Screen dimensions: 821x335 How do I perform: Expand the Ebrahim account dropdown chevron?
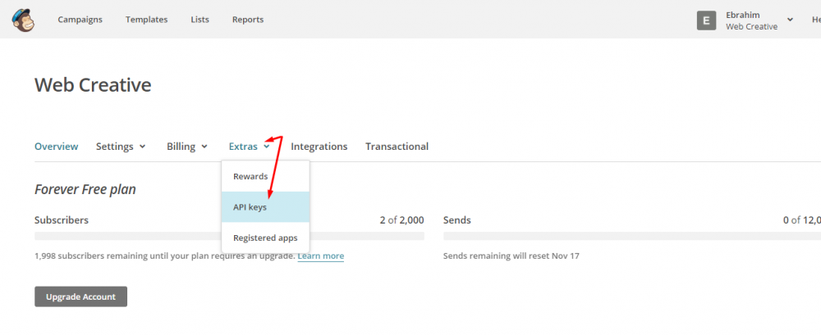[x=790, y=20]
